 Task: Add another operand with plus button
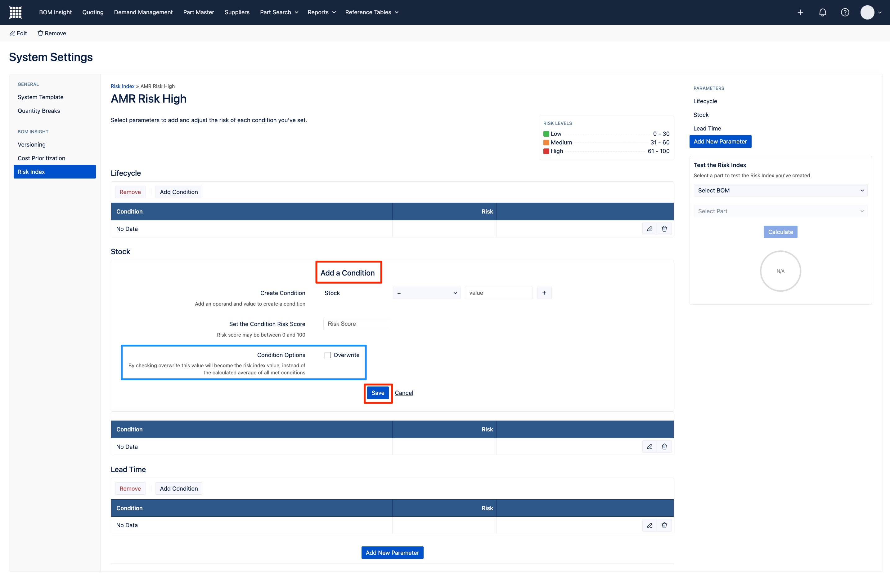coord(544,293)
